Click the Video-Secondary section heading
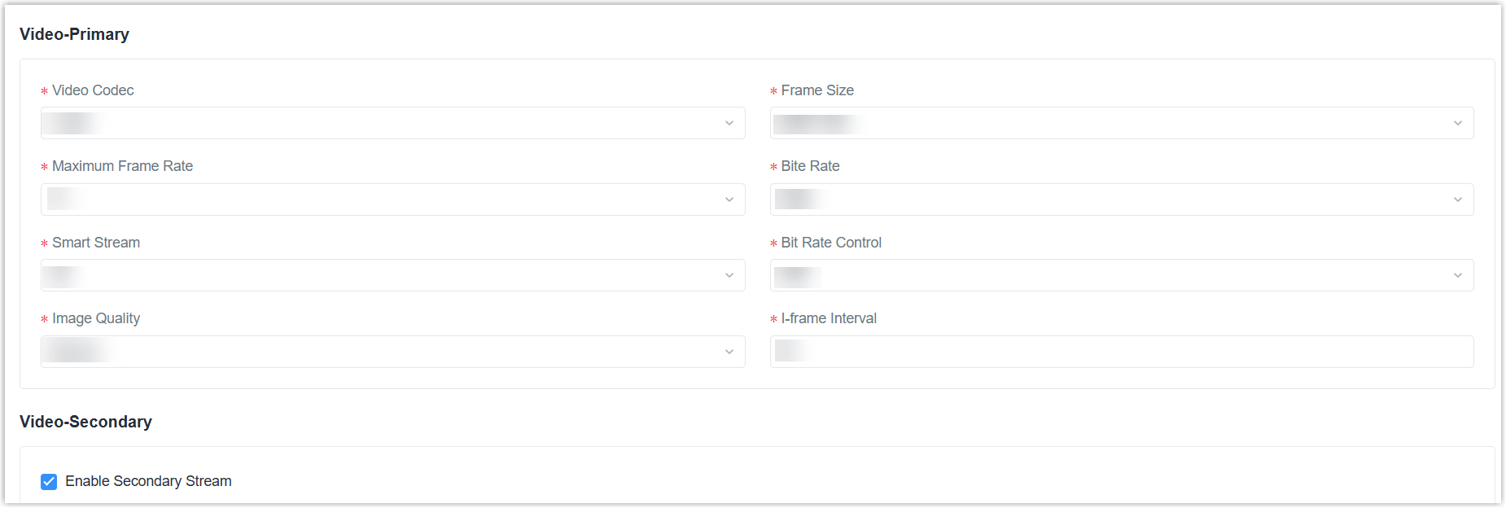 click(85, 422)
